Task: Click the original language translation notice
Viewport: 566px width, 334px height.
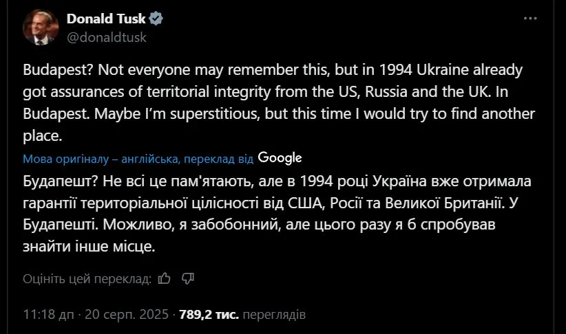Action: click(138, 159)
